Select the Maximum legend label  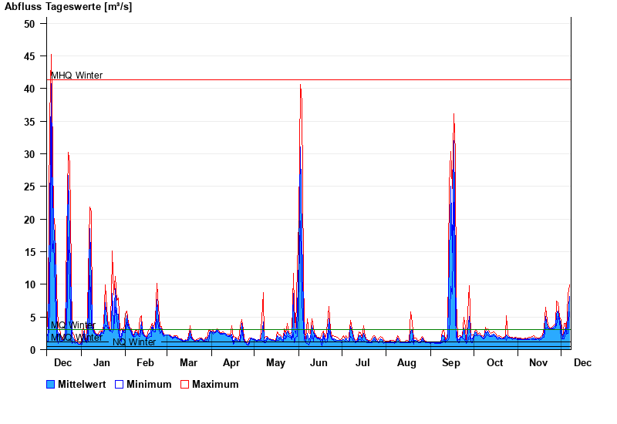click(x=215, y=384)
